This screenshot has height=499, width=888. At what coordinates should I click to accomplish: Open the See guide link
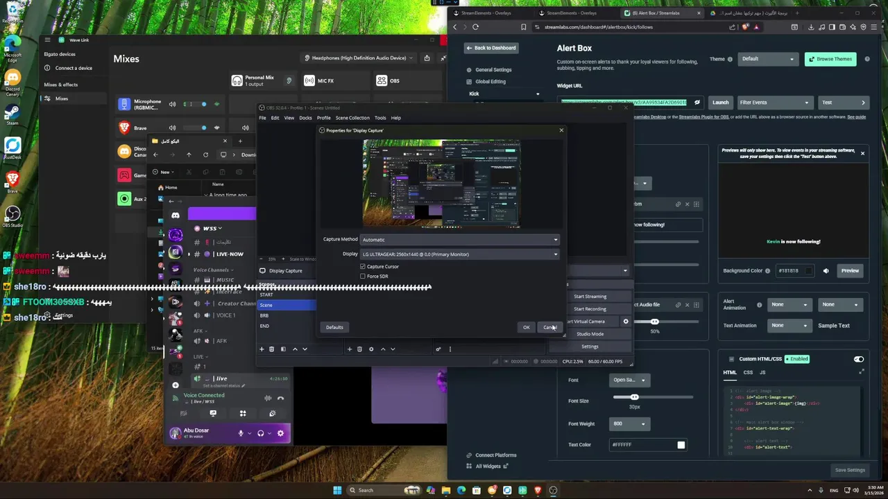pyautogui.click(x=856, y=117)
